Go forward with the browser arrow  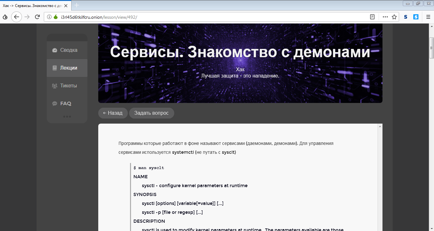[x=27, y=17]
